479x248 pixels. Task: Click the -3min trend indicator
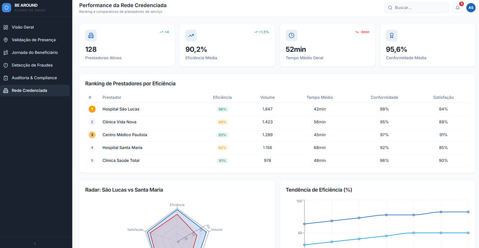tap(362, 32)
